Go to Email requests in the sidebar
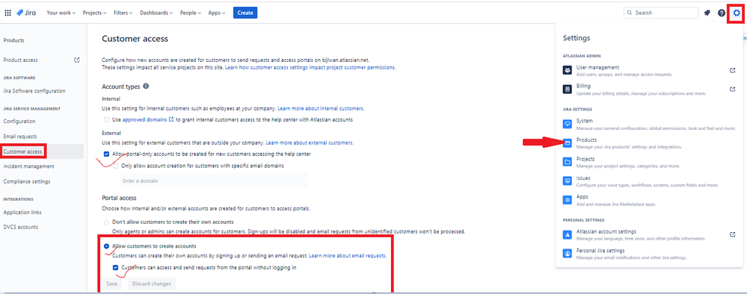747x294 pixels. [x=20, y=137]
